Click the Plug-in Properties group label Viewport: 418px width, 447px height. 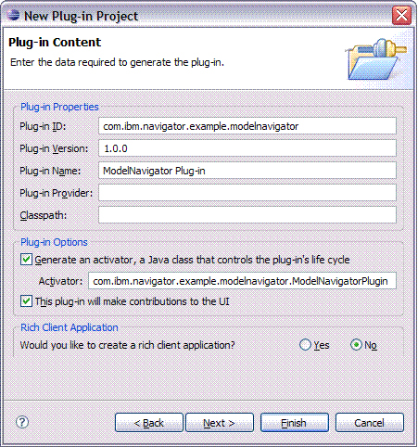click(x=59, y=107)
